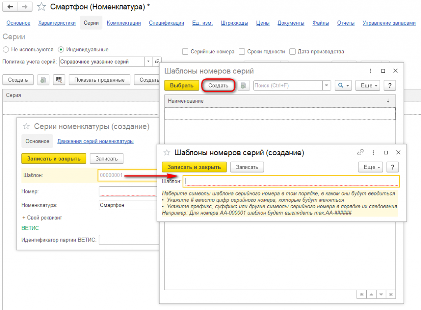Go forward with the right arrow button
Screen dimensions: 421x310
click(x=25, y=7)
